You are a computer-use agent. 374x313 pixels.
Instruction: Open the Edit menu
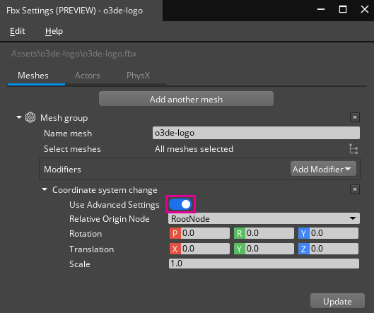click(17, 31)
